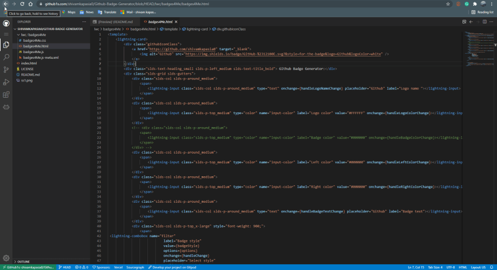The width and height of the screenshot is (497, 270).
Task: Open errors and warnings count in status bar
Action: pos(81,267)
